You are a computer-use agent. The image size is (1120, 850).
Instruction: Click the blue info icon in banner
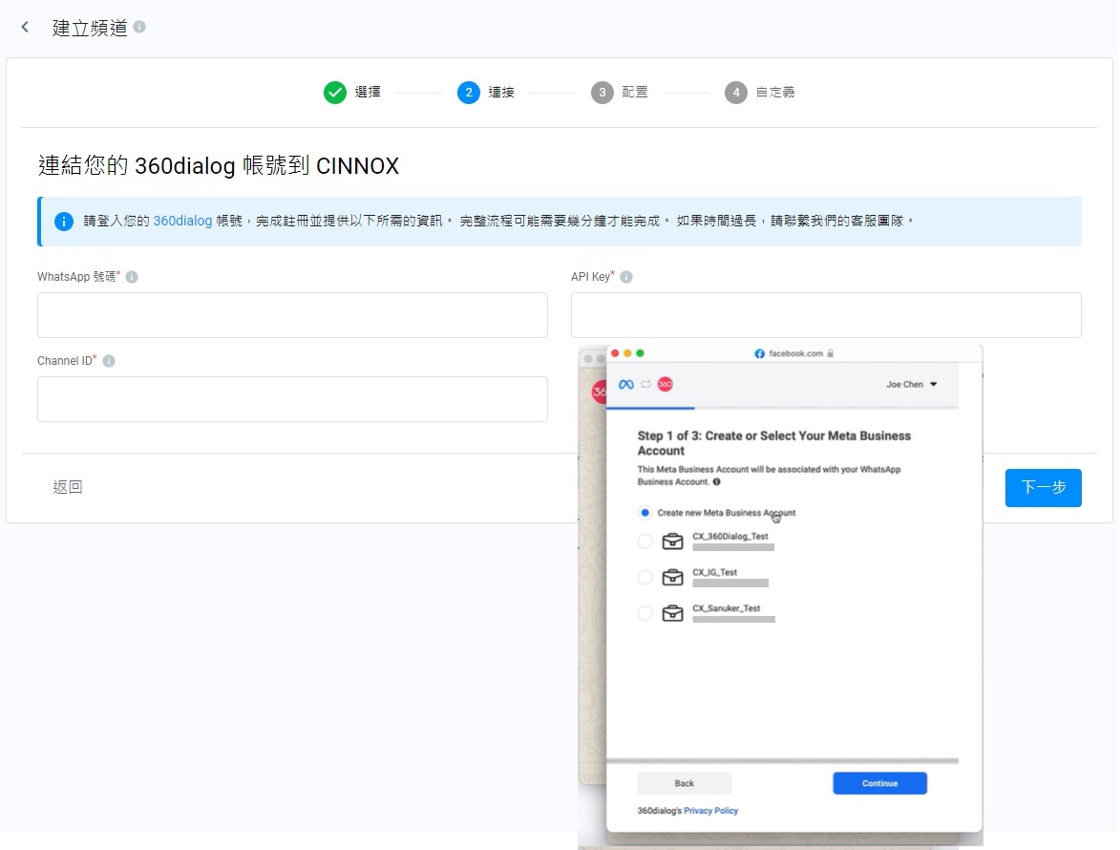pyautogui.click(x=64, y=222)
